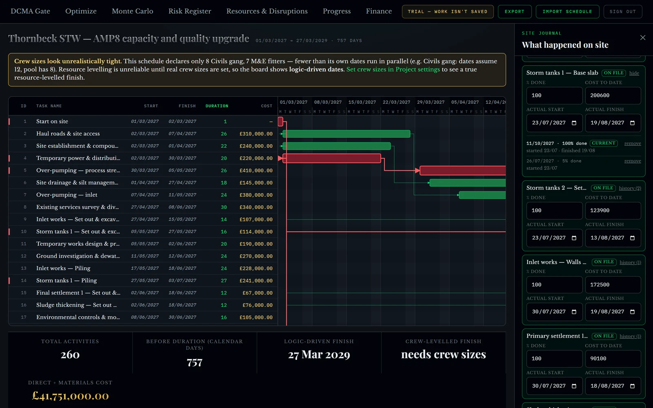Select the red Temporary power Gantt bar

tap(332, 158)
